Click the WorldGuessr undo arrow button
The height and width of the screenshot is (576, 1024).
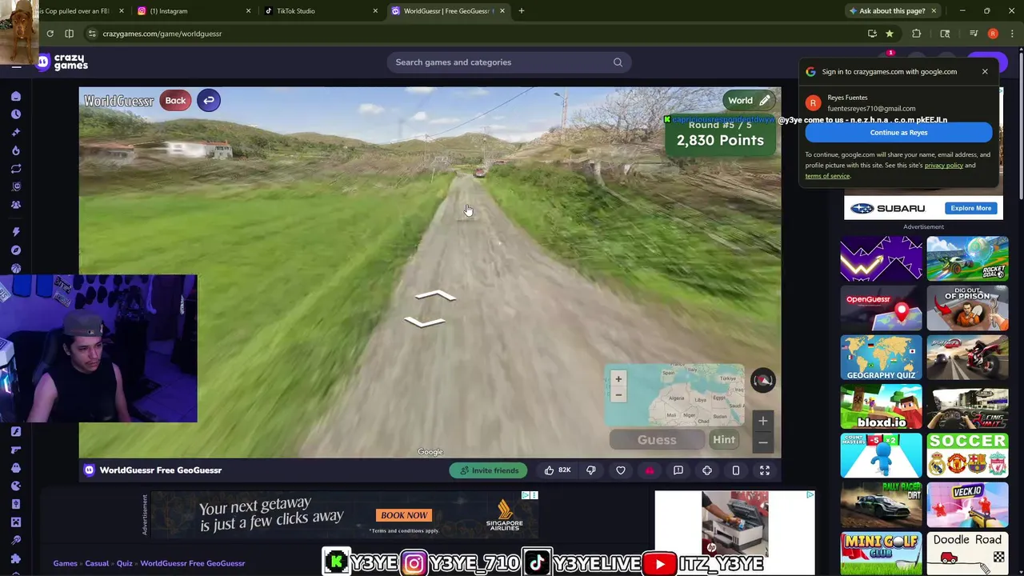point(208,100)
